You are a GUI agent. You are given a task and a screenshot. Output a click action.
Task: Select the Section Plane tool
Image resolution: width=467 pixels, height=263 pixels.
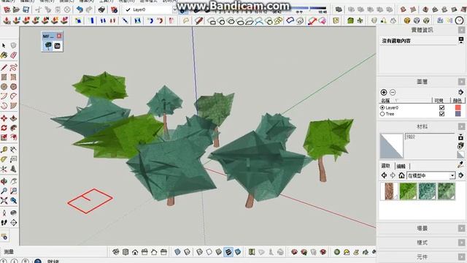13,222
